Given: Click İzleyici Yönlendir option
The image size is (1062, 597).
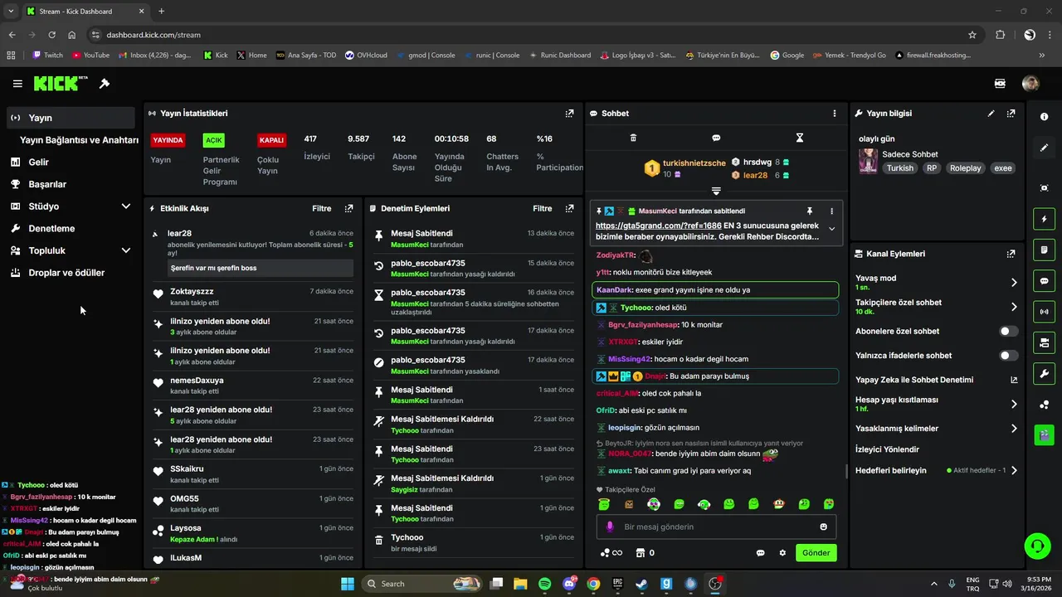Looking at the screenshot, I should coord(887,449).
